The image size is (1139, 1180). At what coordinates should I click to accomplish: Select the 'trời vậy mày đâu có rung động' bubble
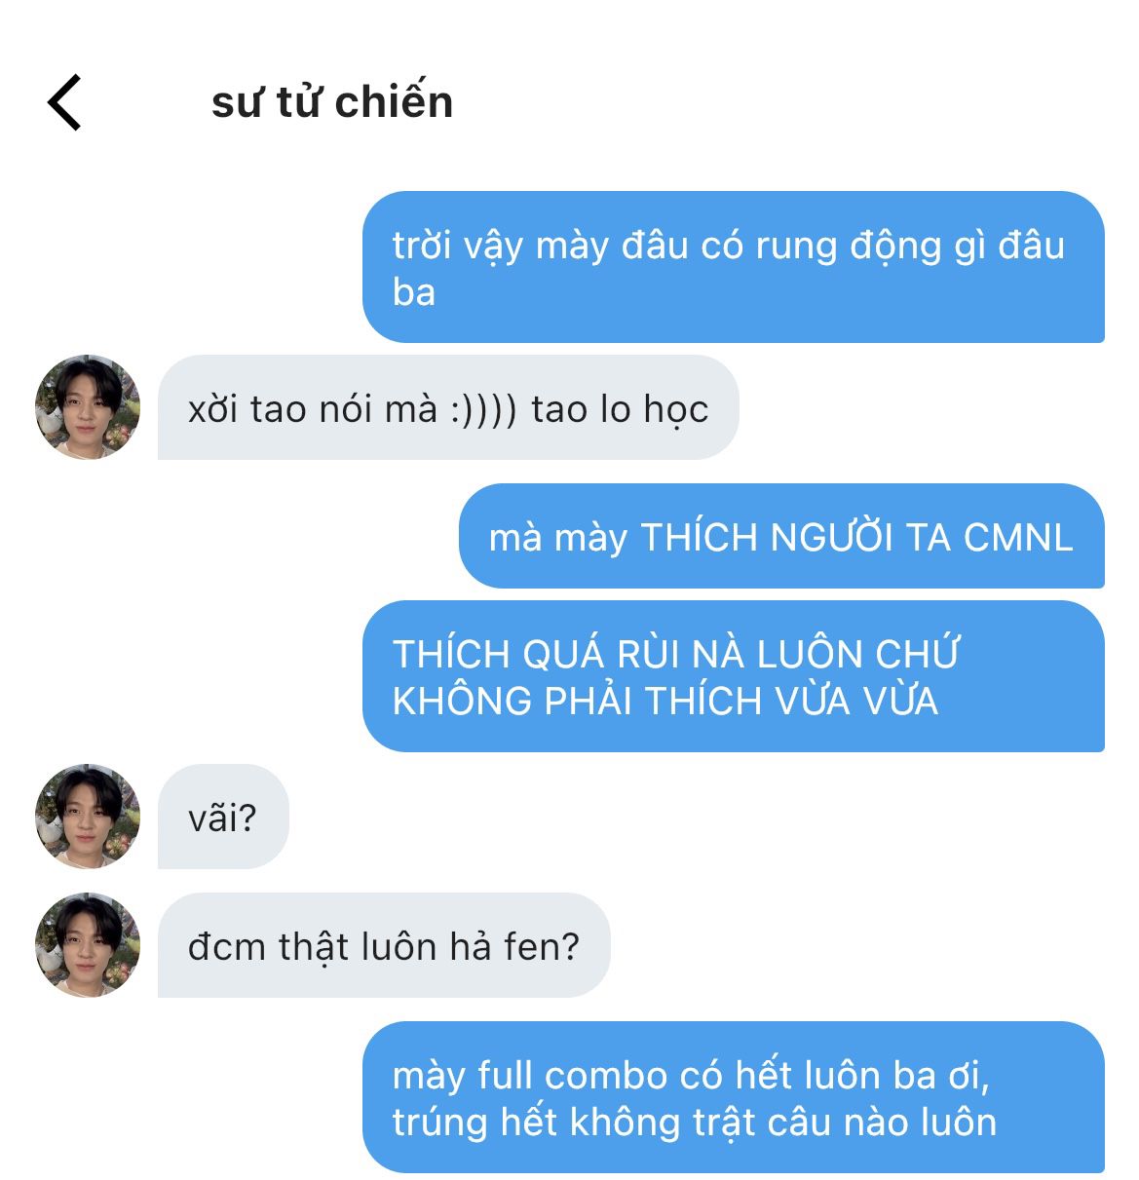(734, 267)
